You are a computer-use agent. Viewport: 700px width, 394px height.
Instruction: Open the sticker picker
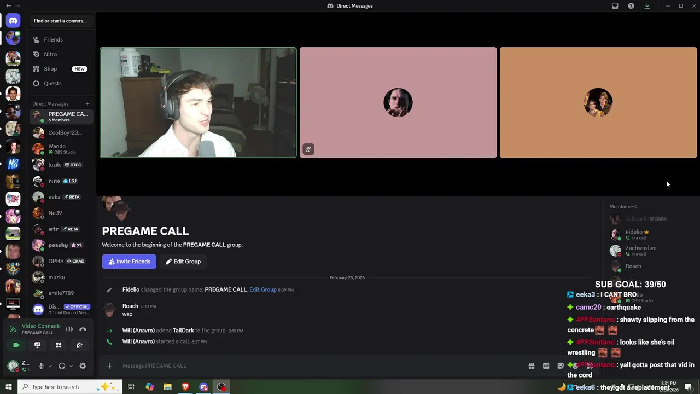click(x=561, y=366)
